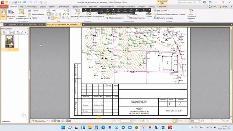Screen dimensions: 233x131
Task: Open taskbar search magnifier
Action: pyautogui.click(x=70, y=127)
